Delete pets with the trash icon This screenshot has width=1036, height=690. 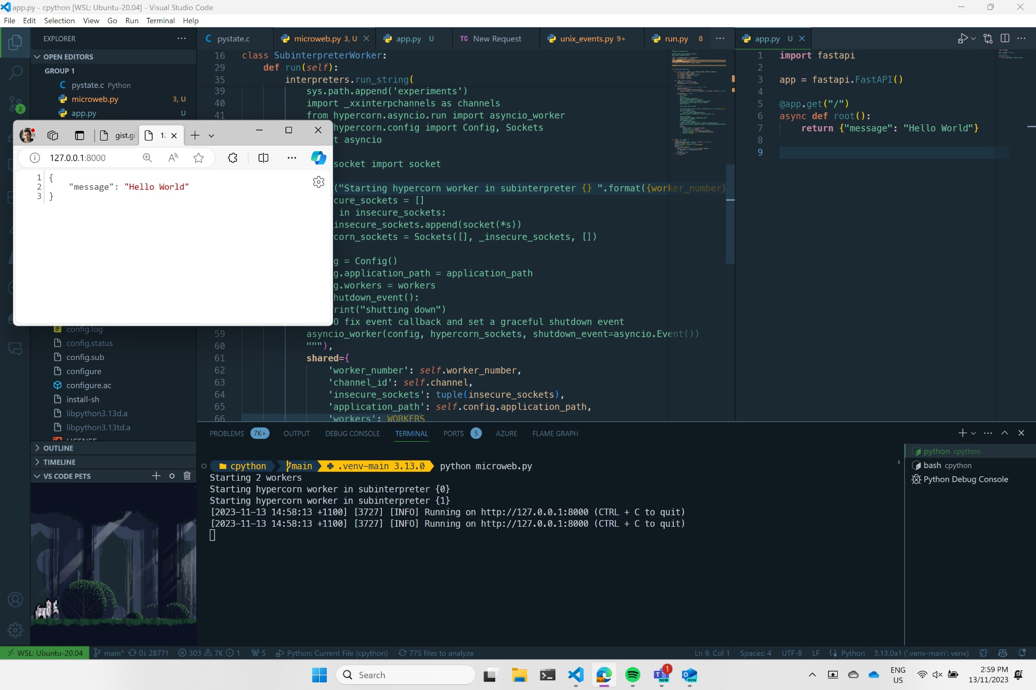[187, 476]
